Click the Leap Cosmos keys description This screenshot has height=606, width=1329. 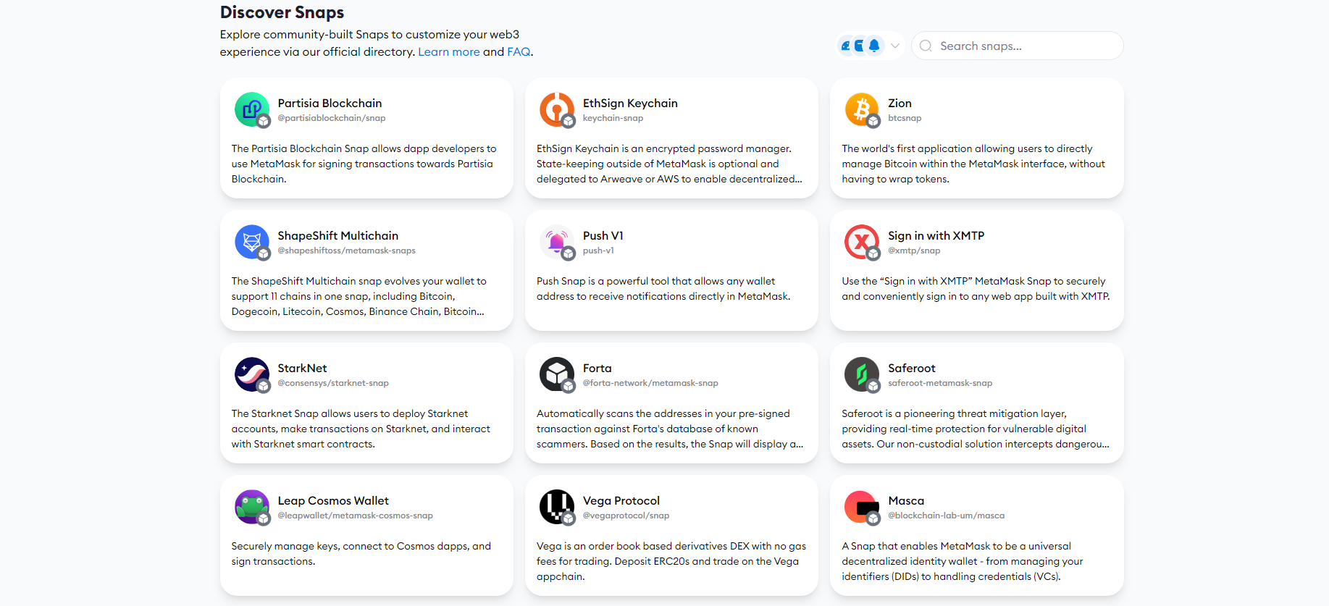point(361,554)
